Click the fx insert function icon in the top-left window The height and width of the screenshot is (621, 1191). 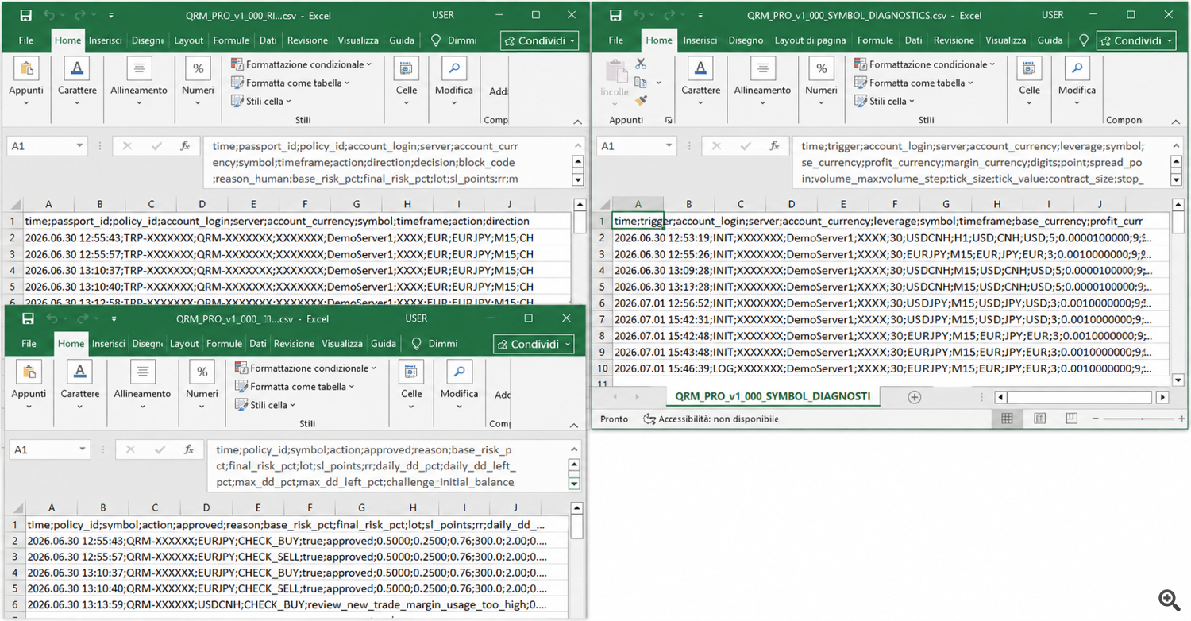pyautogui.click(x=185, y=146)
